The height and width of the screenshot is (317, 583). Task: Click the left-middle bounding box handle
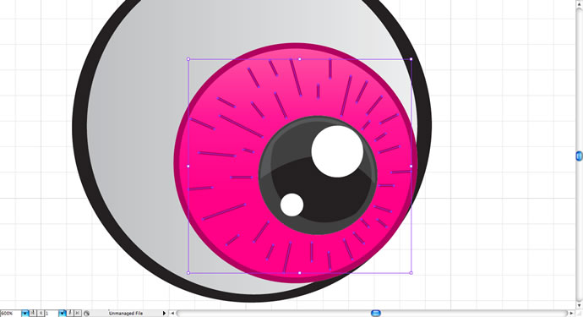[x=188, y=166]
